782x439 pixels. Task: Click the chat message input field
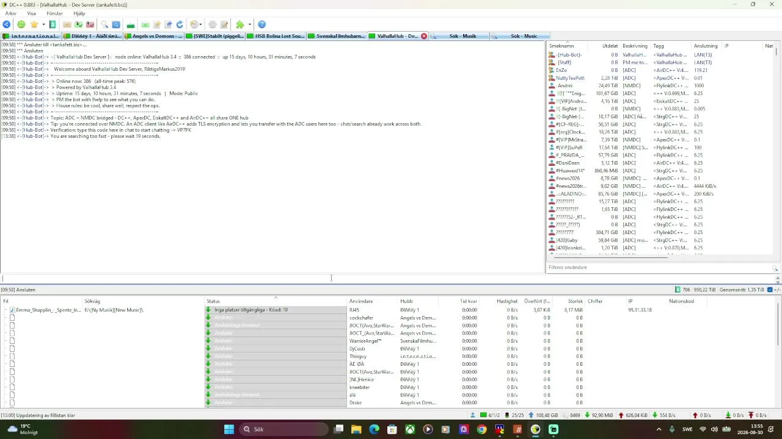click(389, 279)
